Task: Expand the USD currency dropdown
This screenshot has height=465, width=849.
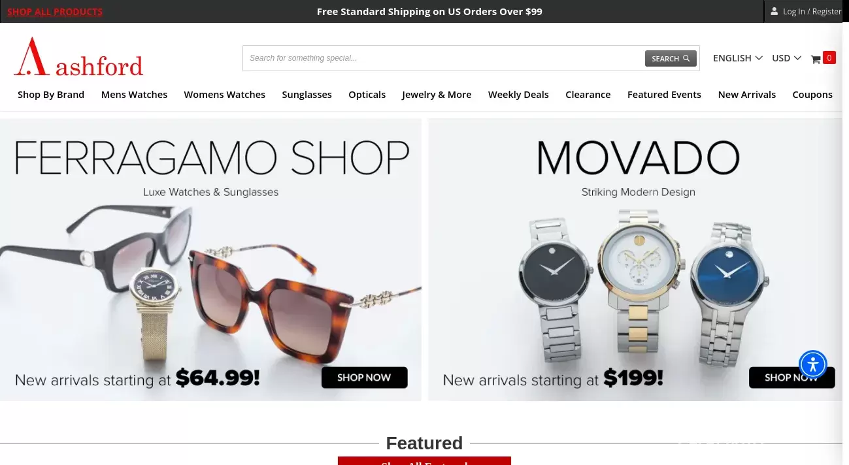Action: 786,58
